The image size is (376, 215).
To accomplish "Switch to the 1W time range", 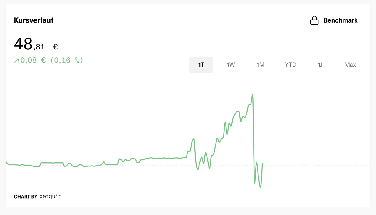I will click(x=231, y=65).
